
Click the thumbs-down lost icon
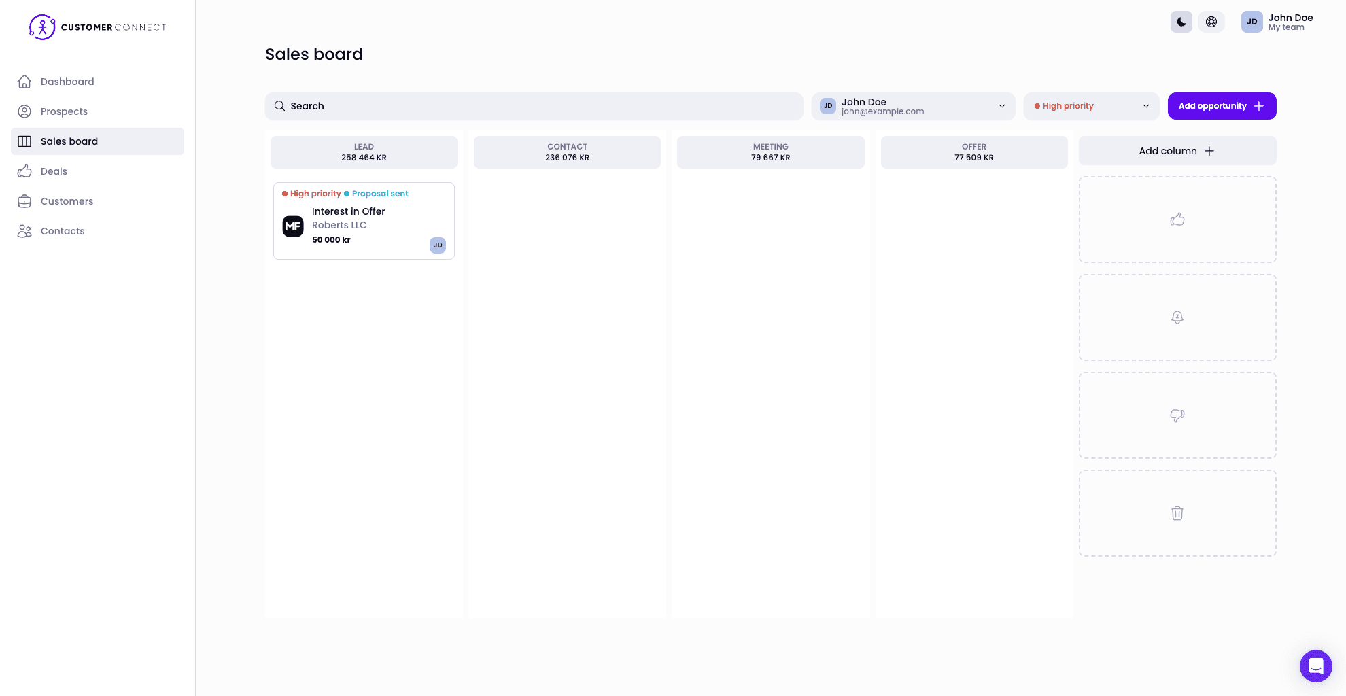click(x=1177, y=415)
